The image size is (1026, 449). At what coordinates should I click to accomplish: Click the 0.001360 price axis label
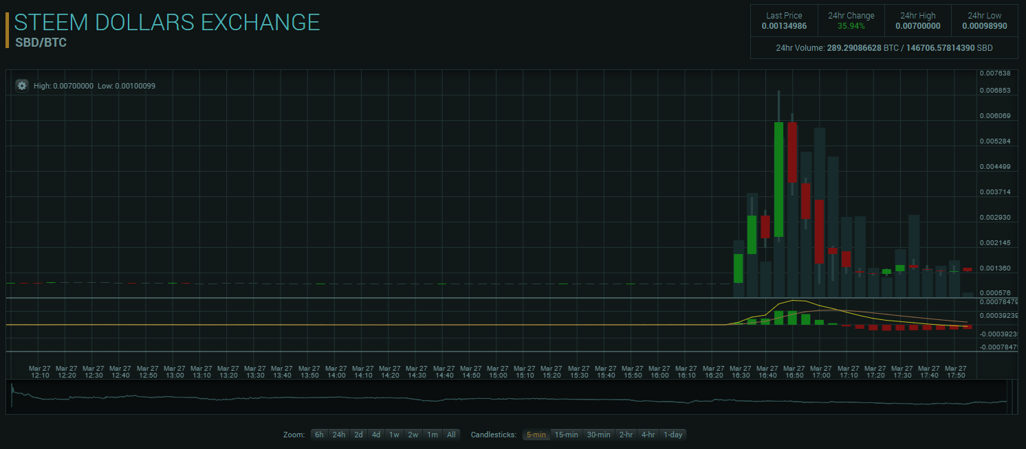994,268
